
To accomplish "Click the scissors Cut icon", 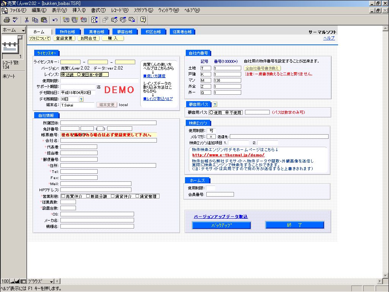I will (27, 20).
